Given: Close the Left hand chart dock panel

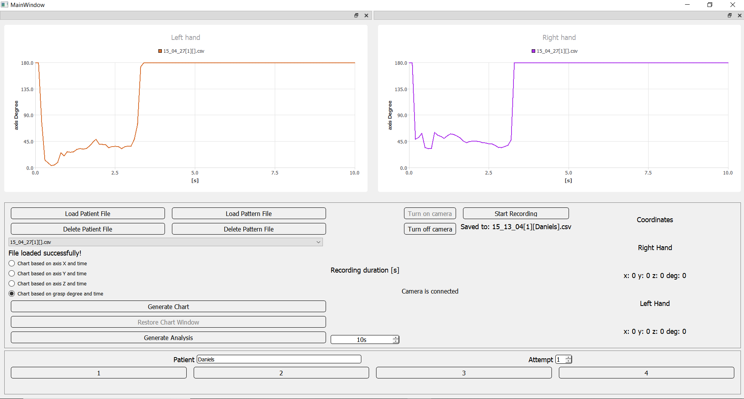Looking at the screenshot, I should tap(366, 16).
